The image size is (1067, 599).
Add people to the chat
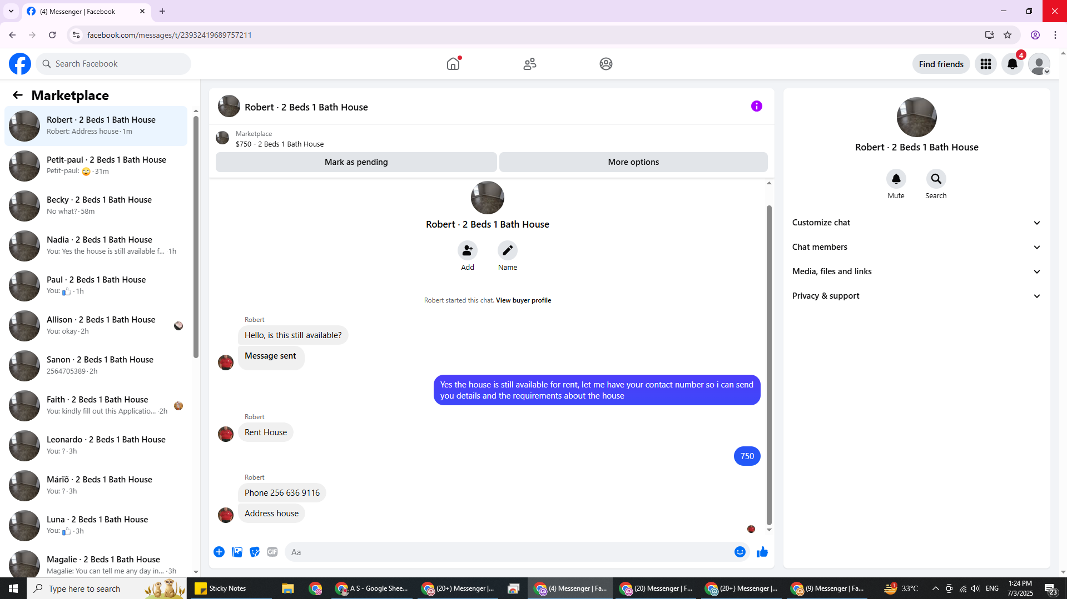pos(467,250)
